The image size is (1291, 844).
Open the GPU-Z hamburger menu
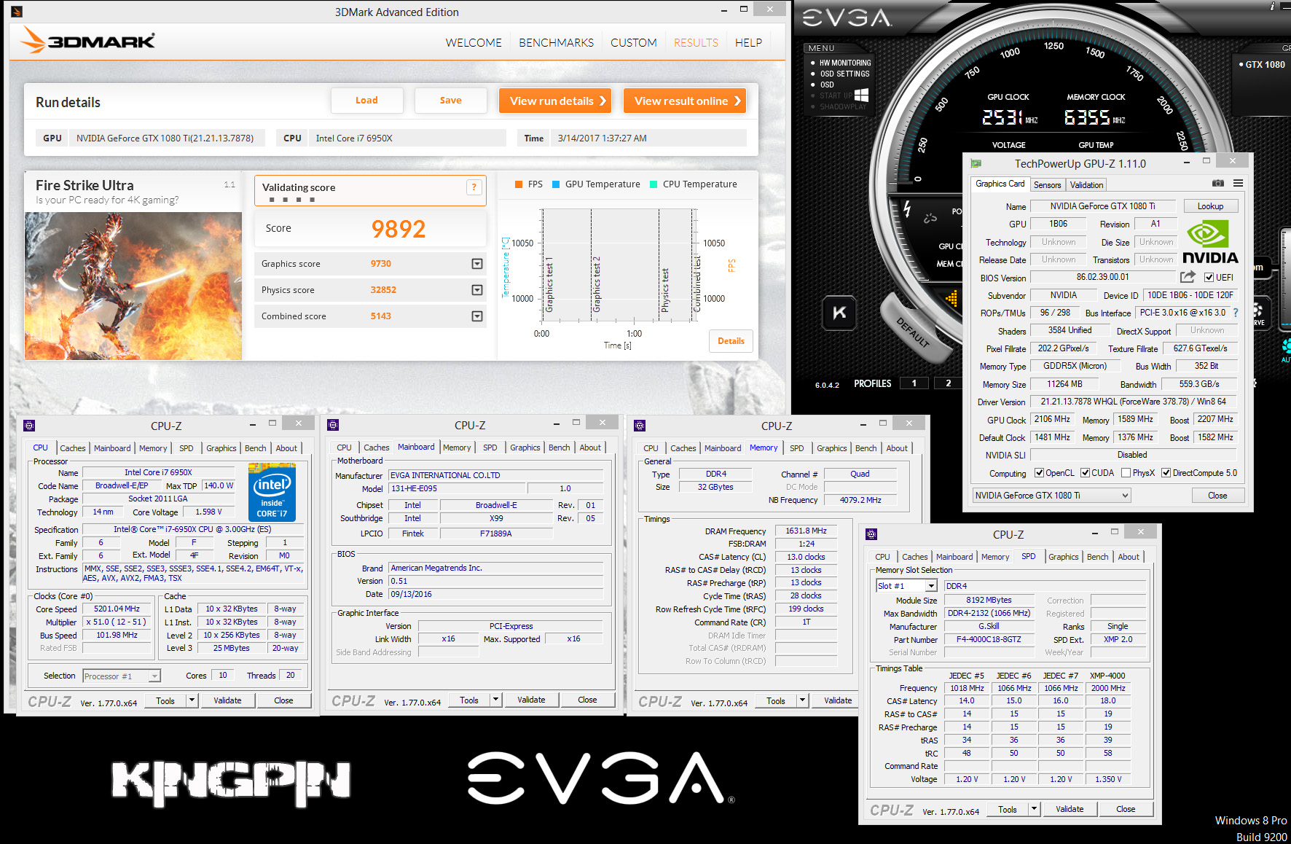pos(1238,183)
